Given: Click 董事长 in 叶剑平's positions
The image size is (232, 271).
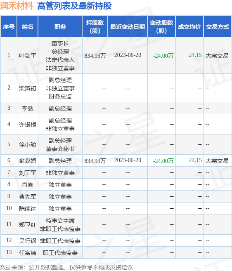Looking at the screenshot, I should point(60,43).
